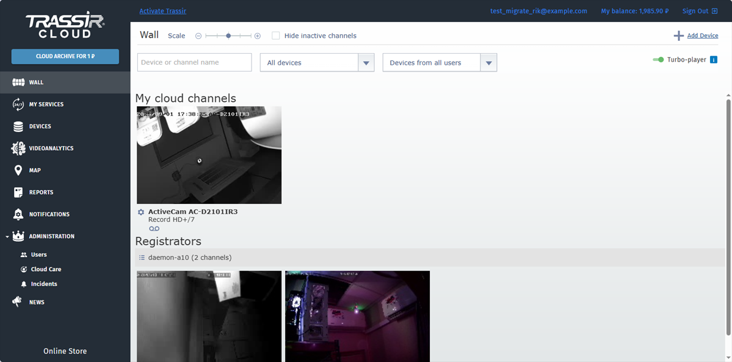Click the Turbo-player blue info icon
The height and width of the screenshot is (362, 732).
714,60
